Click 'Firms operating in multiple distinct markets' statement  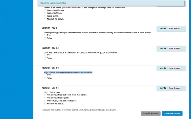tap(97, 33)
